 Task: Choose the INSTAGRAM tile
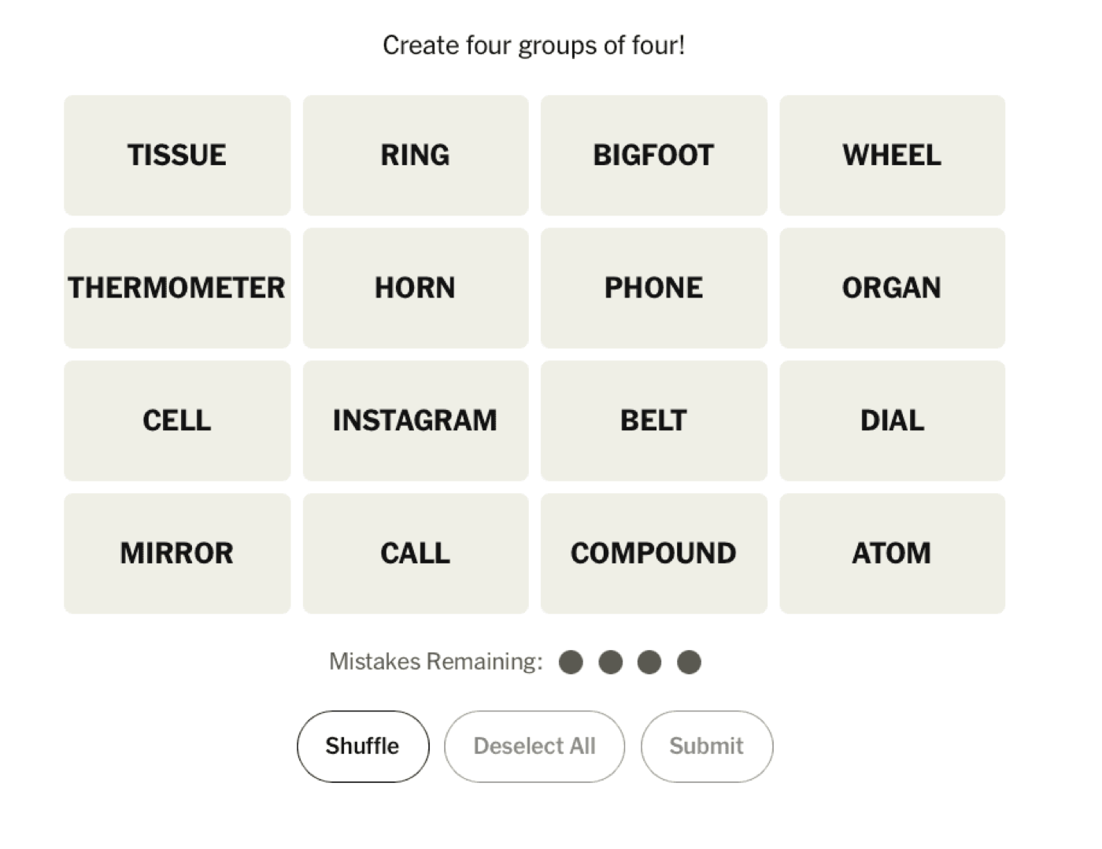pos(415,420)
